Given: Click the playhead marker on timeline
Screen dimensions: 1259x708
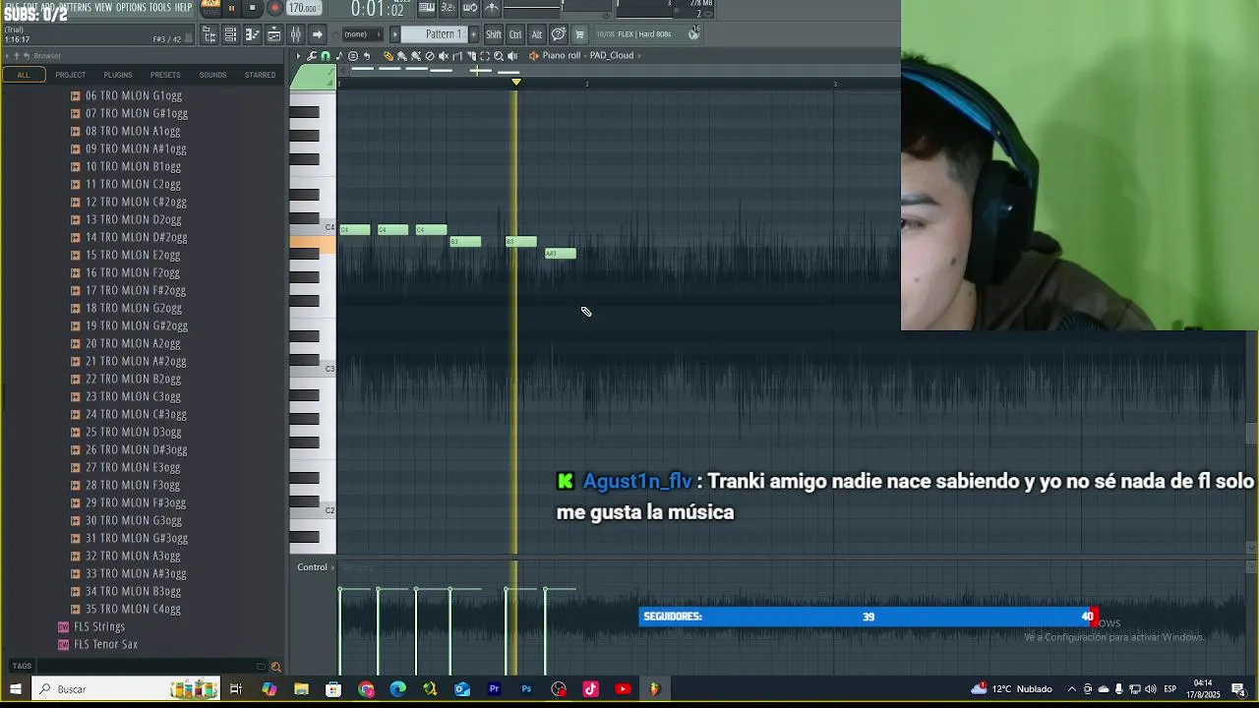Looking at the screenshot, I should pos(516,83).
